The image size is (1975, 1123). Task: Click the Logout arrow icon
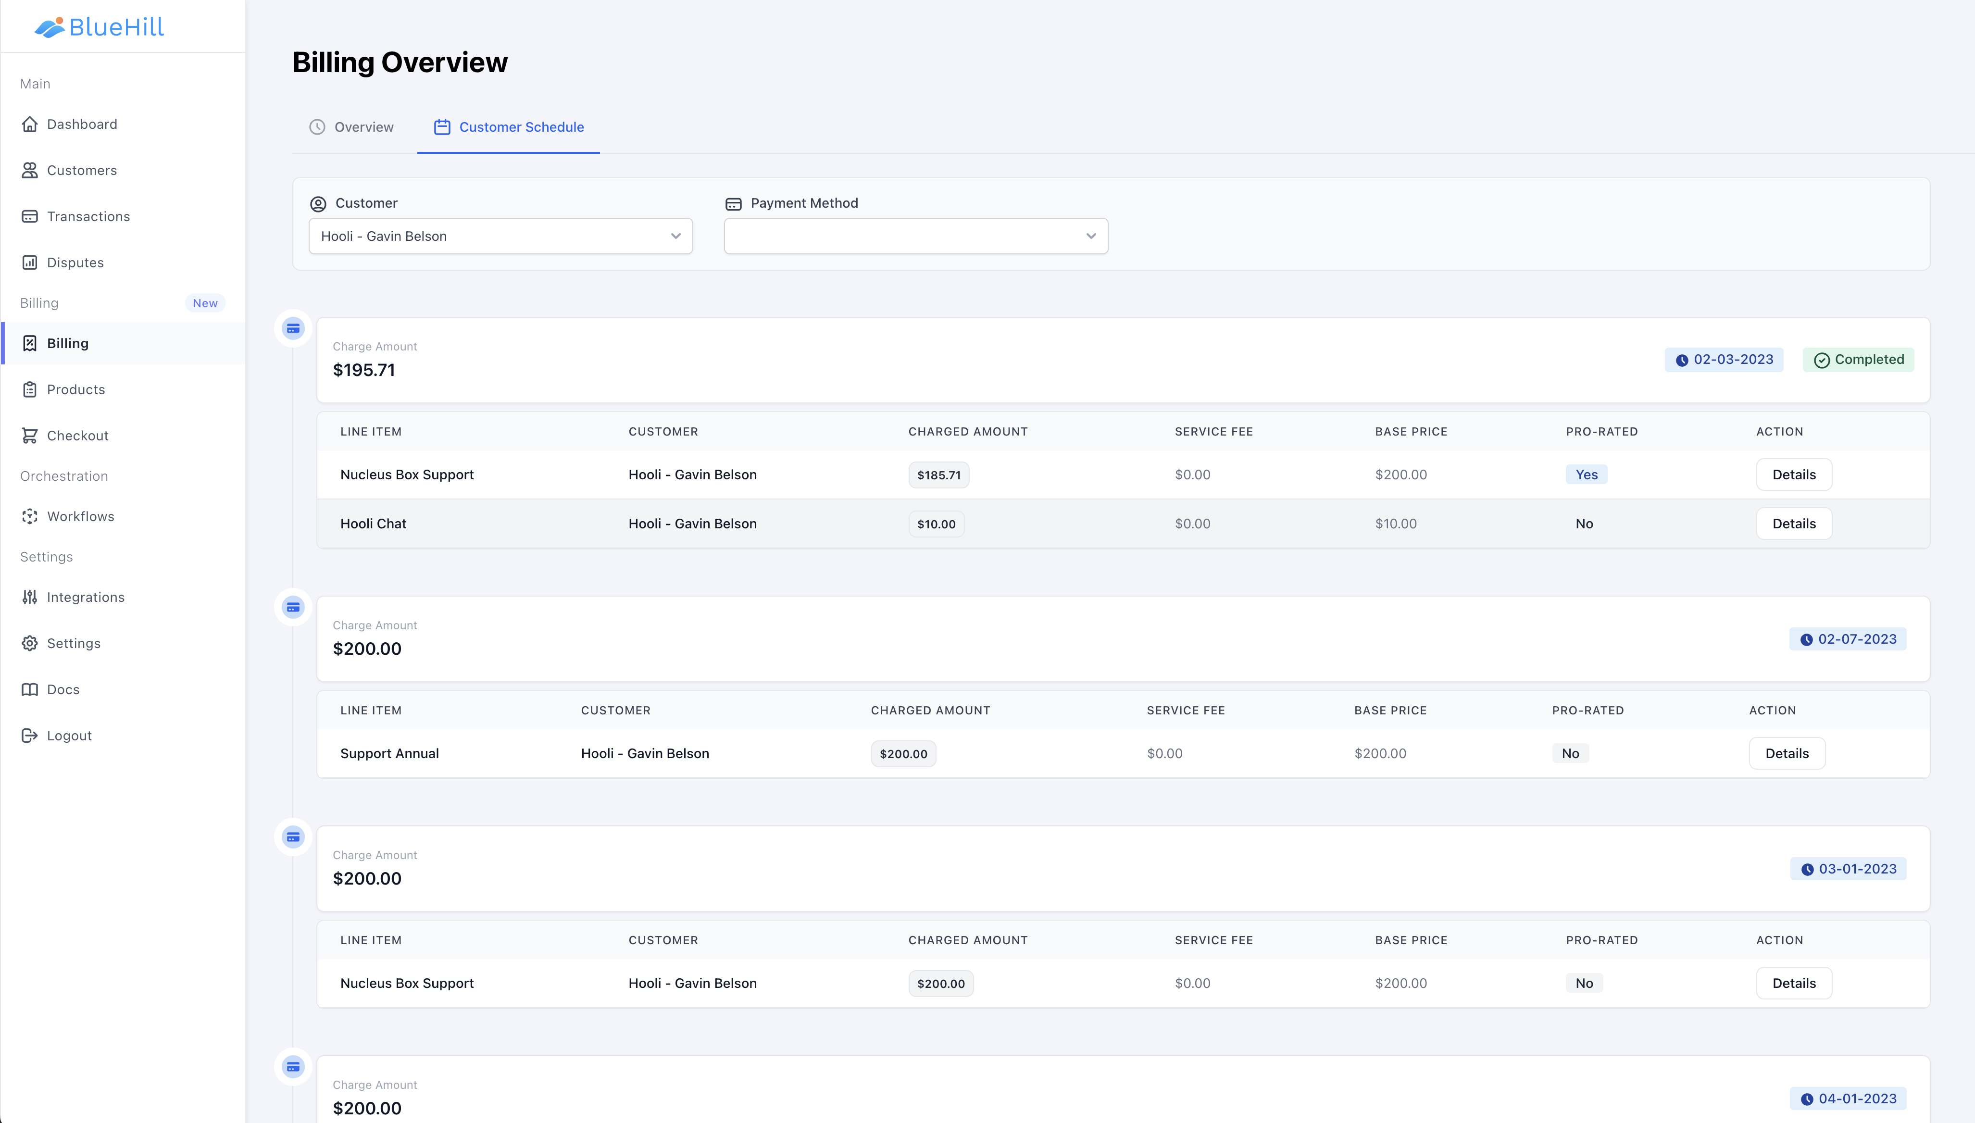tap(29, 736)
